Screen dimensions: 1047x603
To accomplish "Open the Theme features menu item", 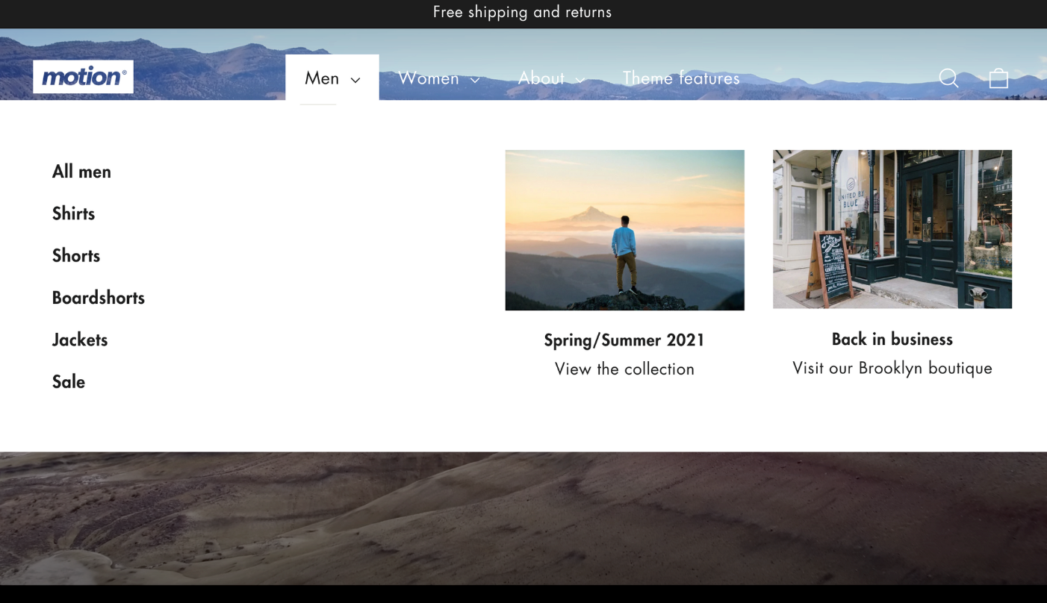I will (x=681, y=78).
